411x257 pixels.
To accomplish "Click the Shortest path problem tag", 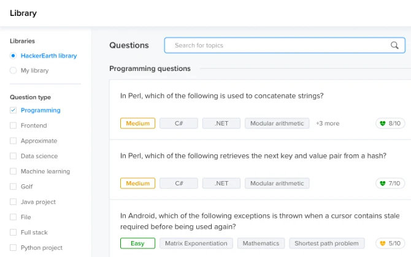I will (326, 244).
